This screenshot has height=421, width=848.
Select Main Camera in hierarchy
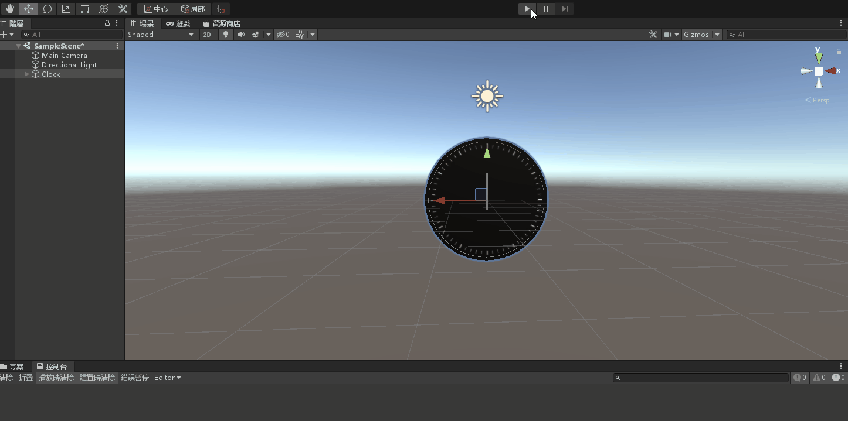64,56
